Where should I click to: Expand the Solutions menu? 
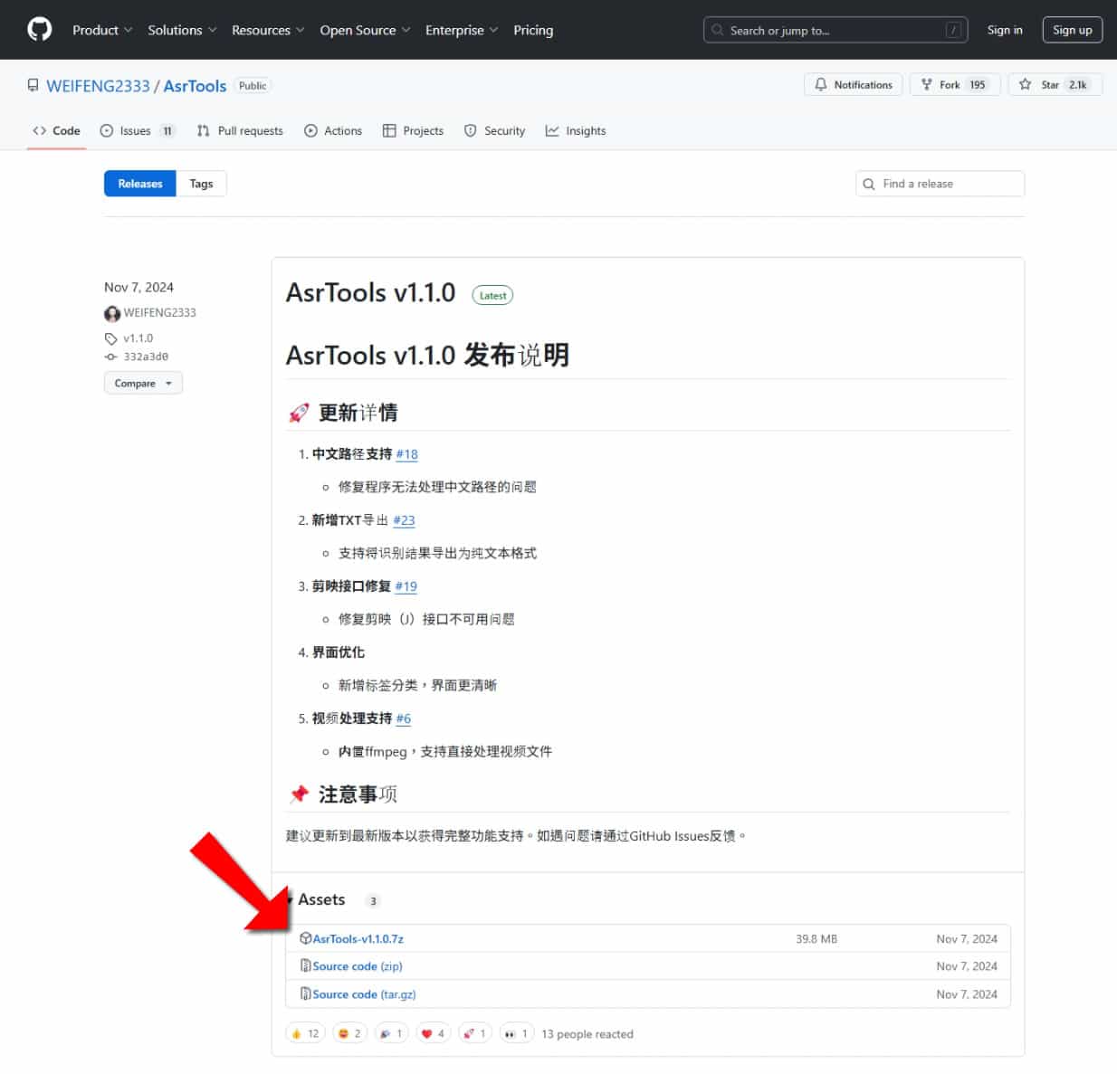182,30
